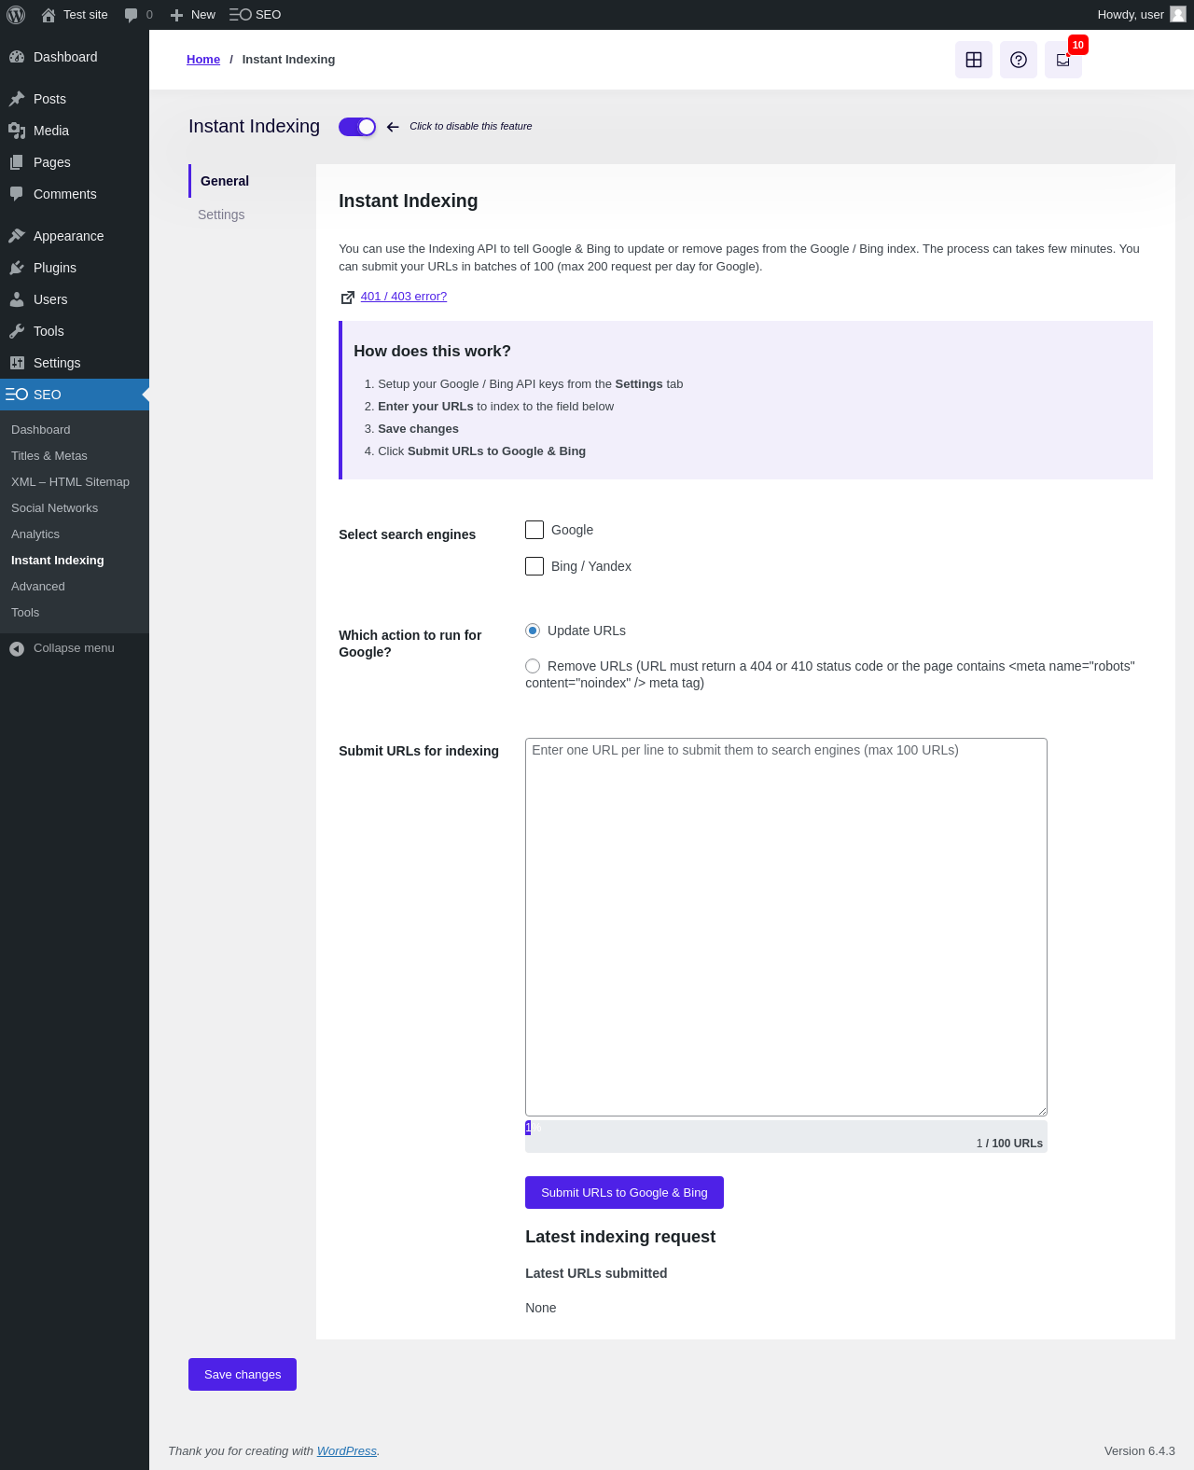The height and width of the screenshot is (1470, 1194).
Task: Open the 401 / 403 error link
Action: [404, 297]
